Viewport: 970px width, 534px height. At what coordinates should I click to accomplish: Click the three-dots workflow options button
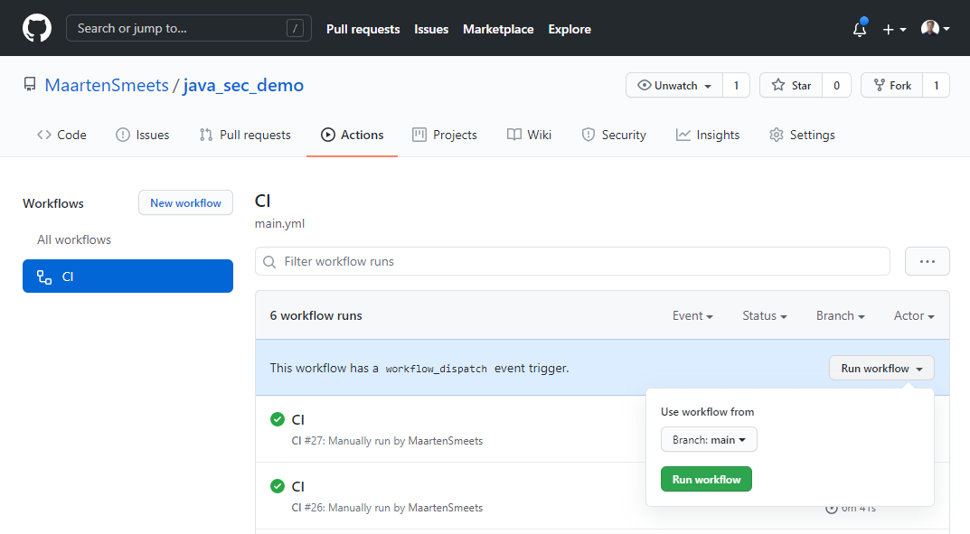click(927, 261)
